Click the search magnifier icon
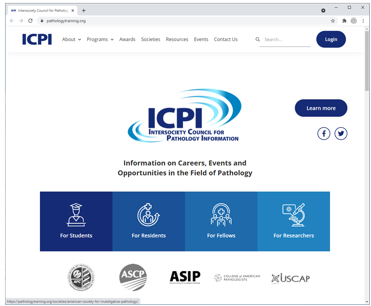The width and height of the screenshot is (371, 306). point(257,39)
